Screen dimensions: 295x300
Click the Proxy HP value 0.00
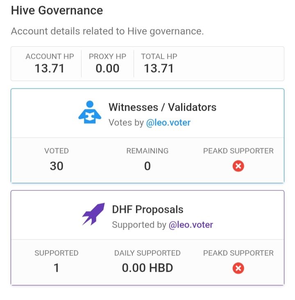(107, 68)
